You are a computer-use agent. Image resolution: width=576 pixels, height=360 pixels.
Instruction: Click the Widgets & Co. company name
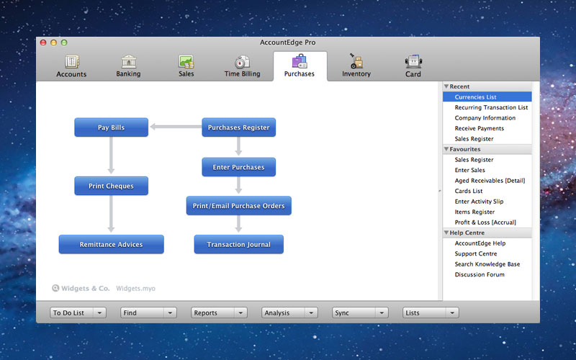click(86, 289)
